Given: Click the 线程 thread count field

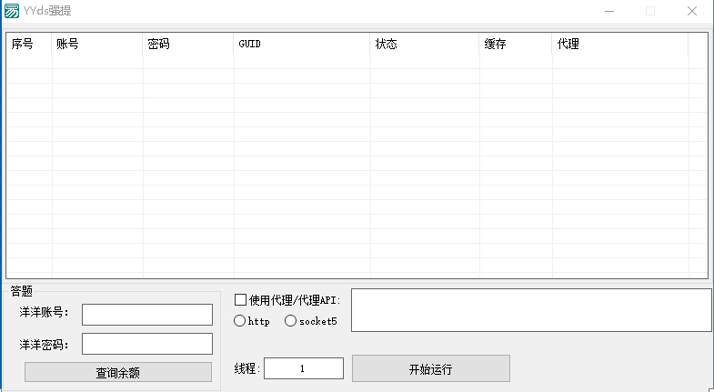Looking at the screenshot, I should click(x=303, y=368).
